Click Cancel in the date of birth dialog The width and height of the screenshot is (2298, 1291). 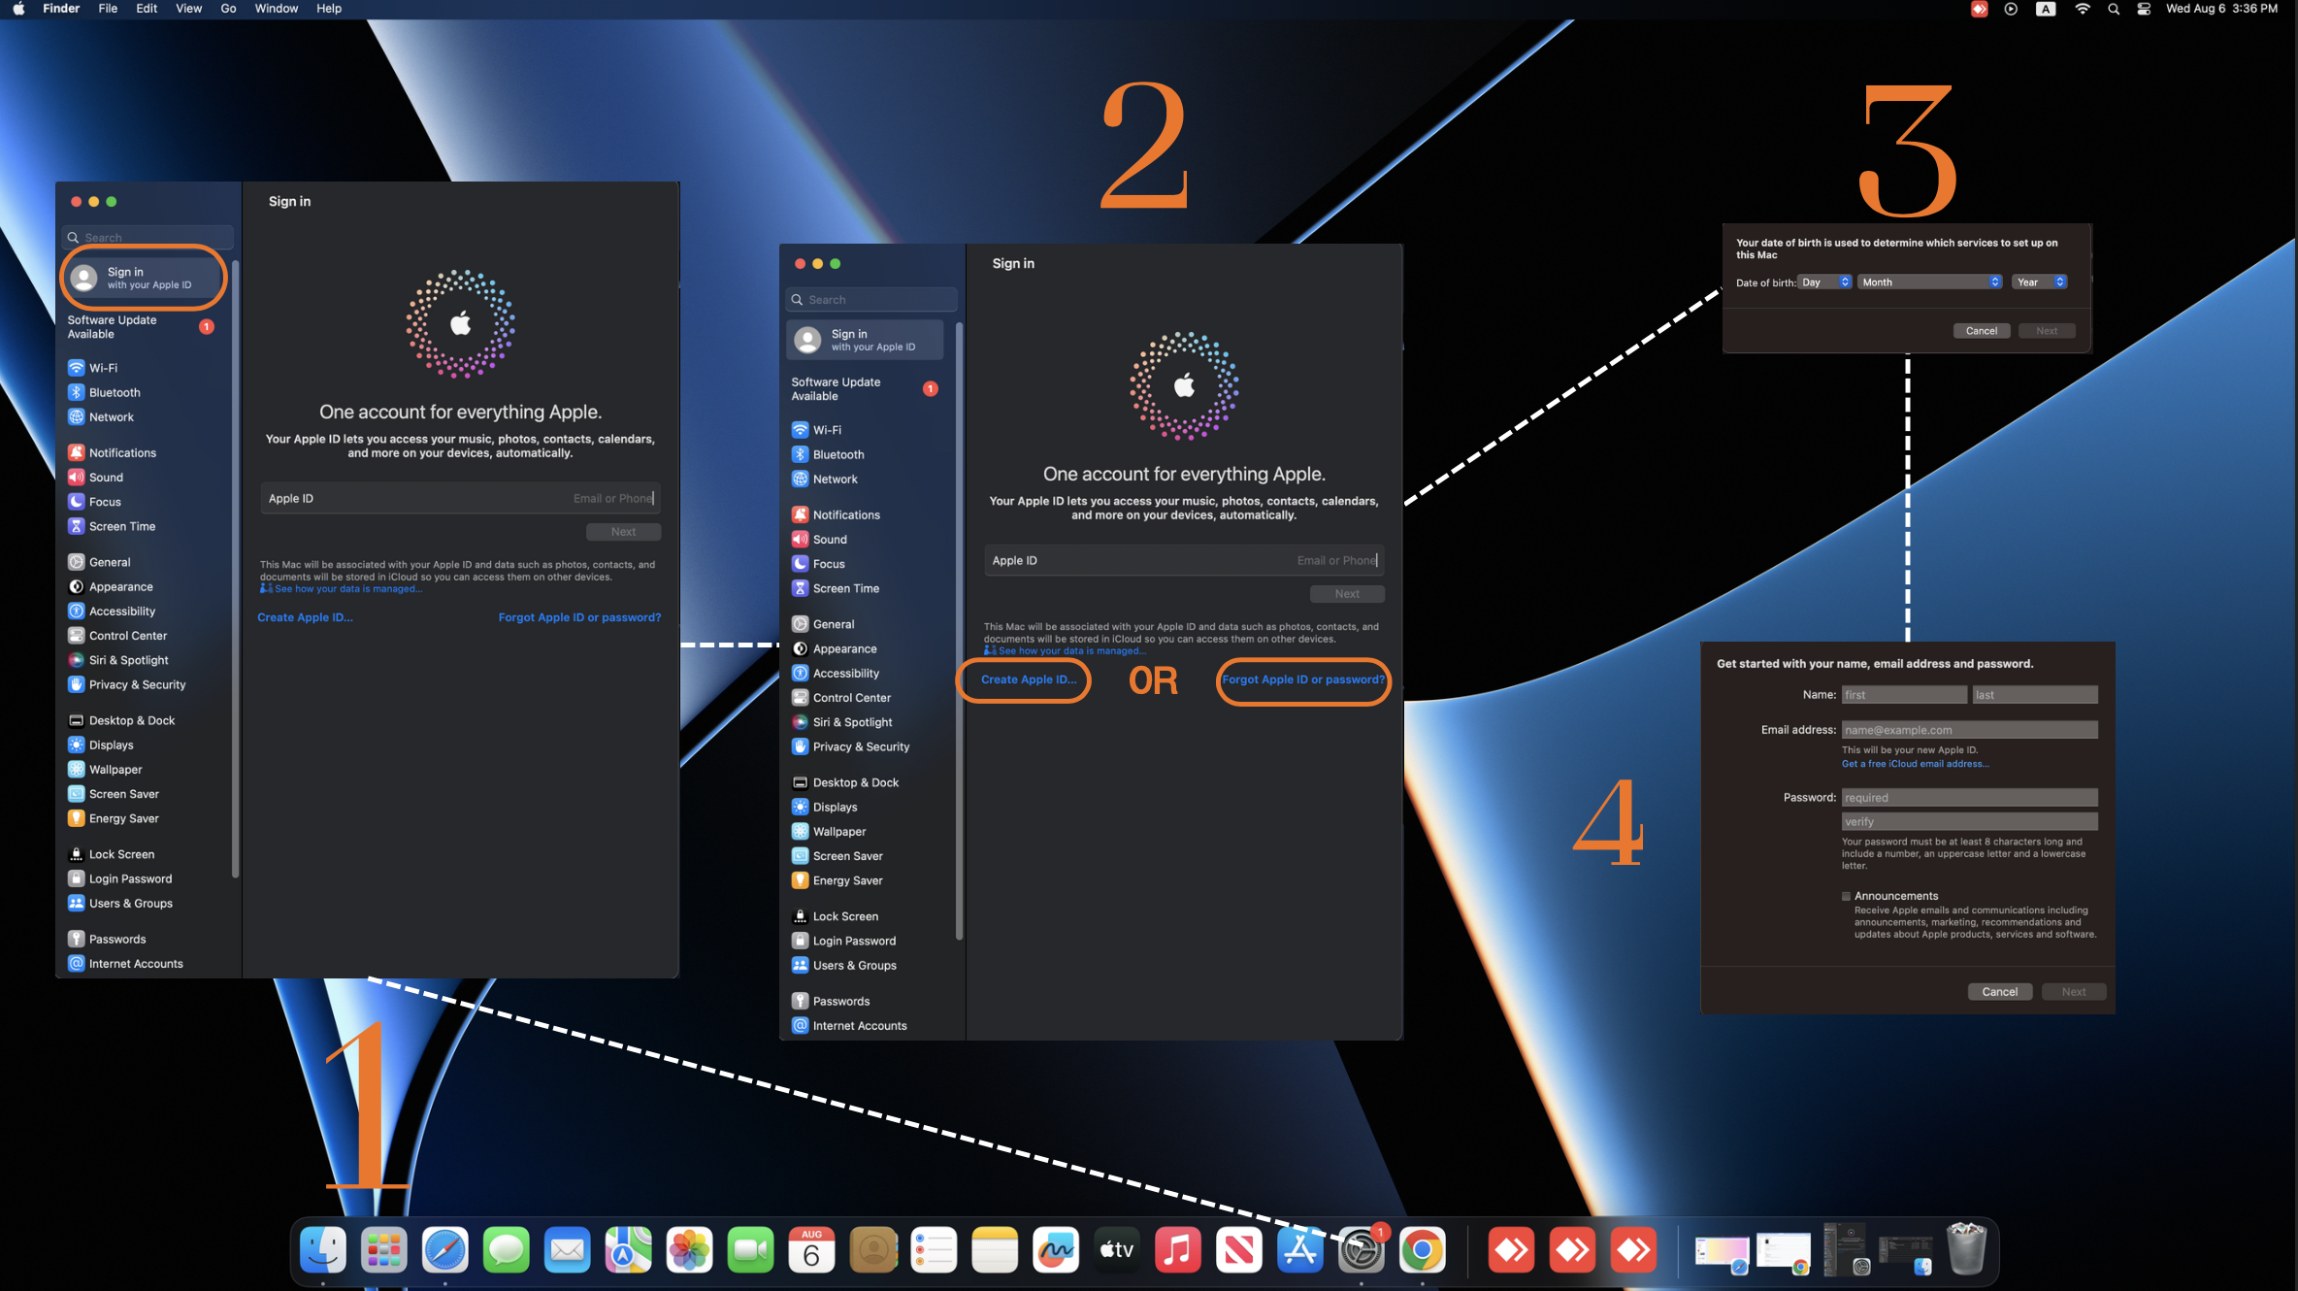click(1981, 331)
